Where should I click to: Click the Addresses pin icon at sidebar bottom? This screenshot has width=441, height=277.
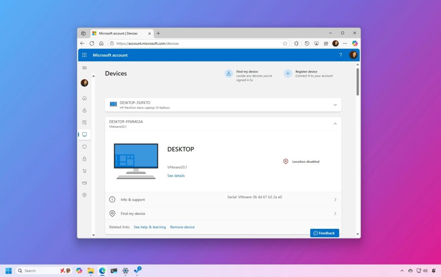[84, 195]
